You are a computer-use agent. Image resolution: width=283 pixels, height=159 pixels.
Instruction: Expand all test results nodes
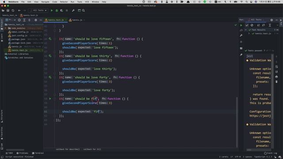[270, 25]
